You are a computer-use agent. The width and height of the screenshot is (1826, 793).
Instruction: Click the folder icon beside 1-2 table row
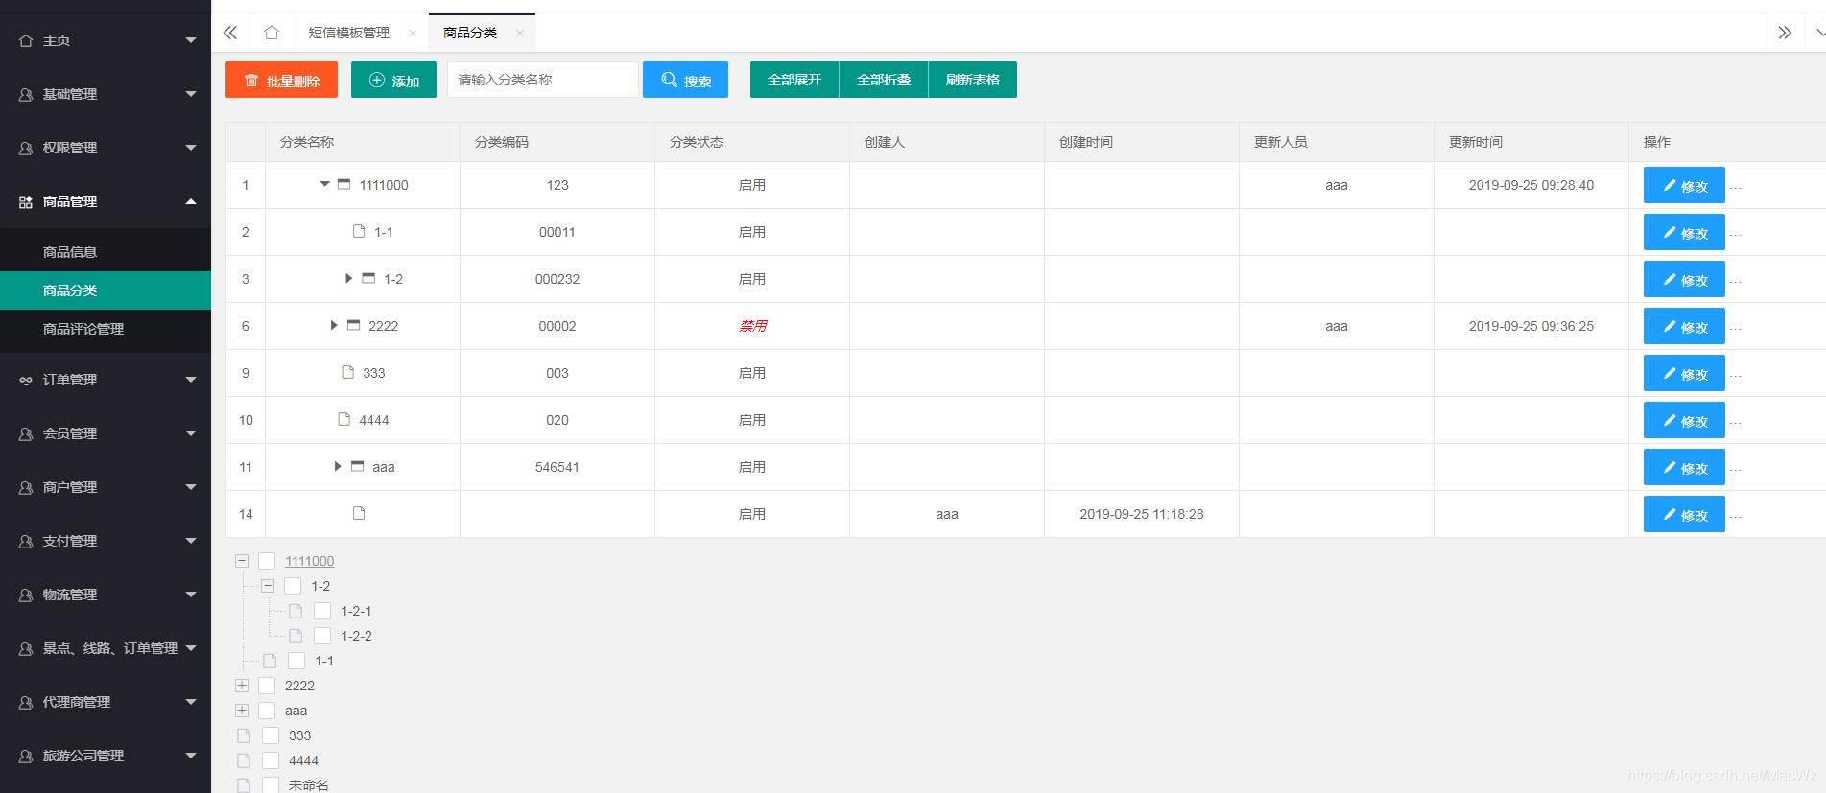click(368, 278)
